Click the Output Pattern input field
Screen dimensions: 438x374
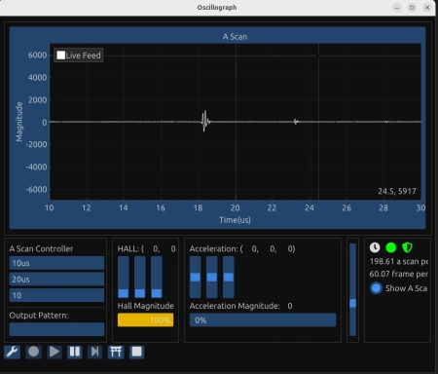[x=56, y=329]
